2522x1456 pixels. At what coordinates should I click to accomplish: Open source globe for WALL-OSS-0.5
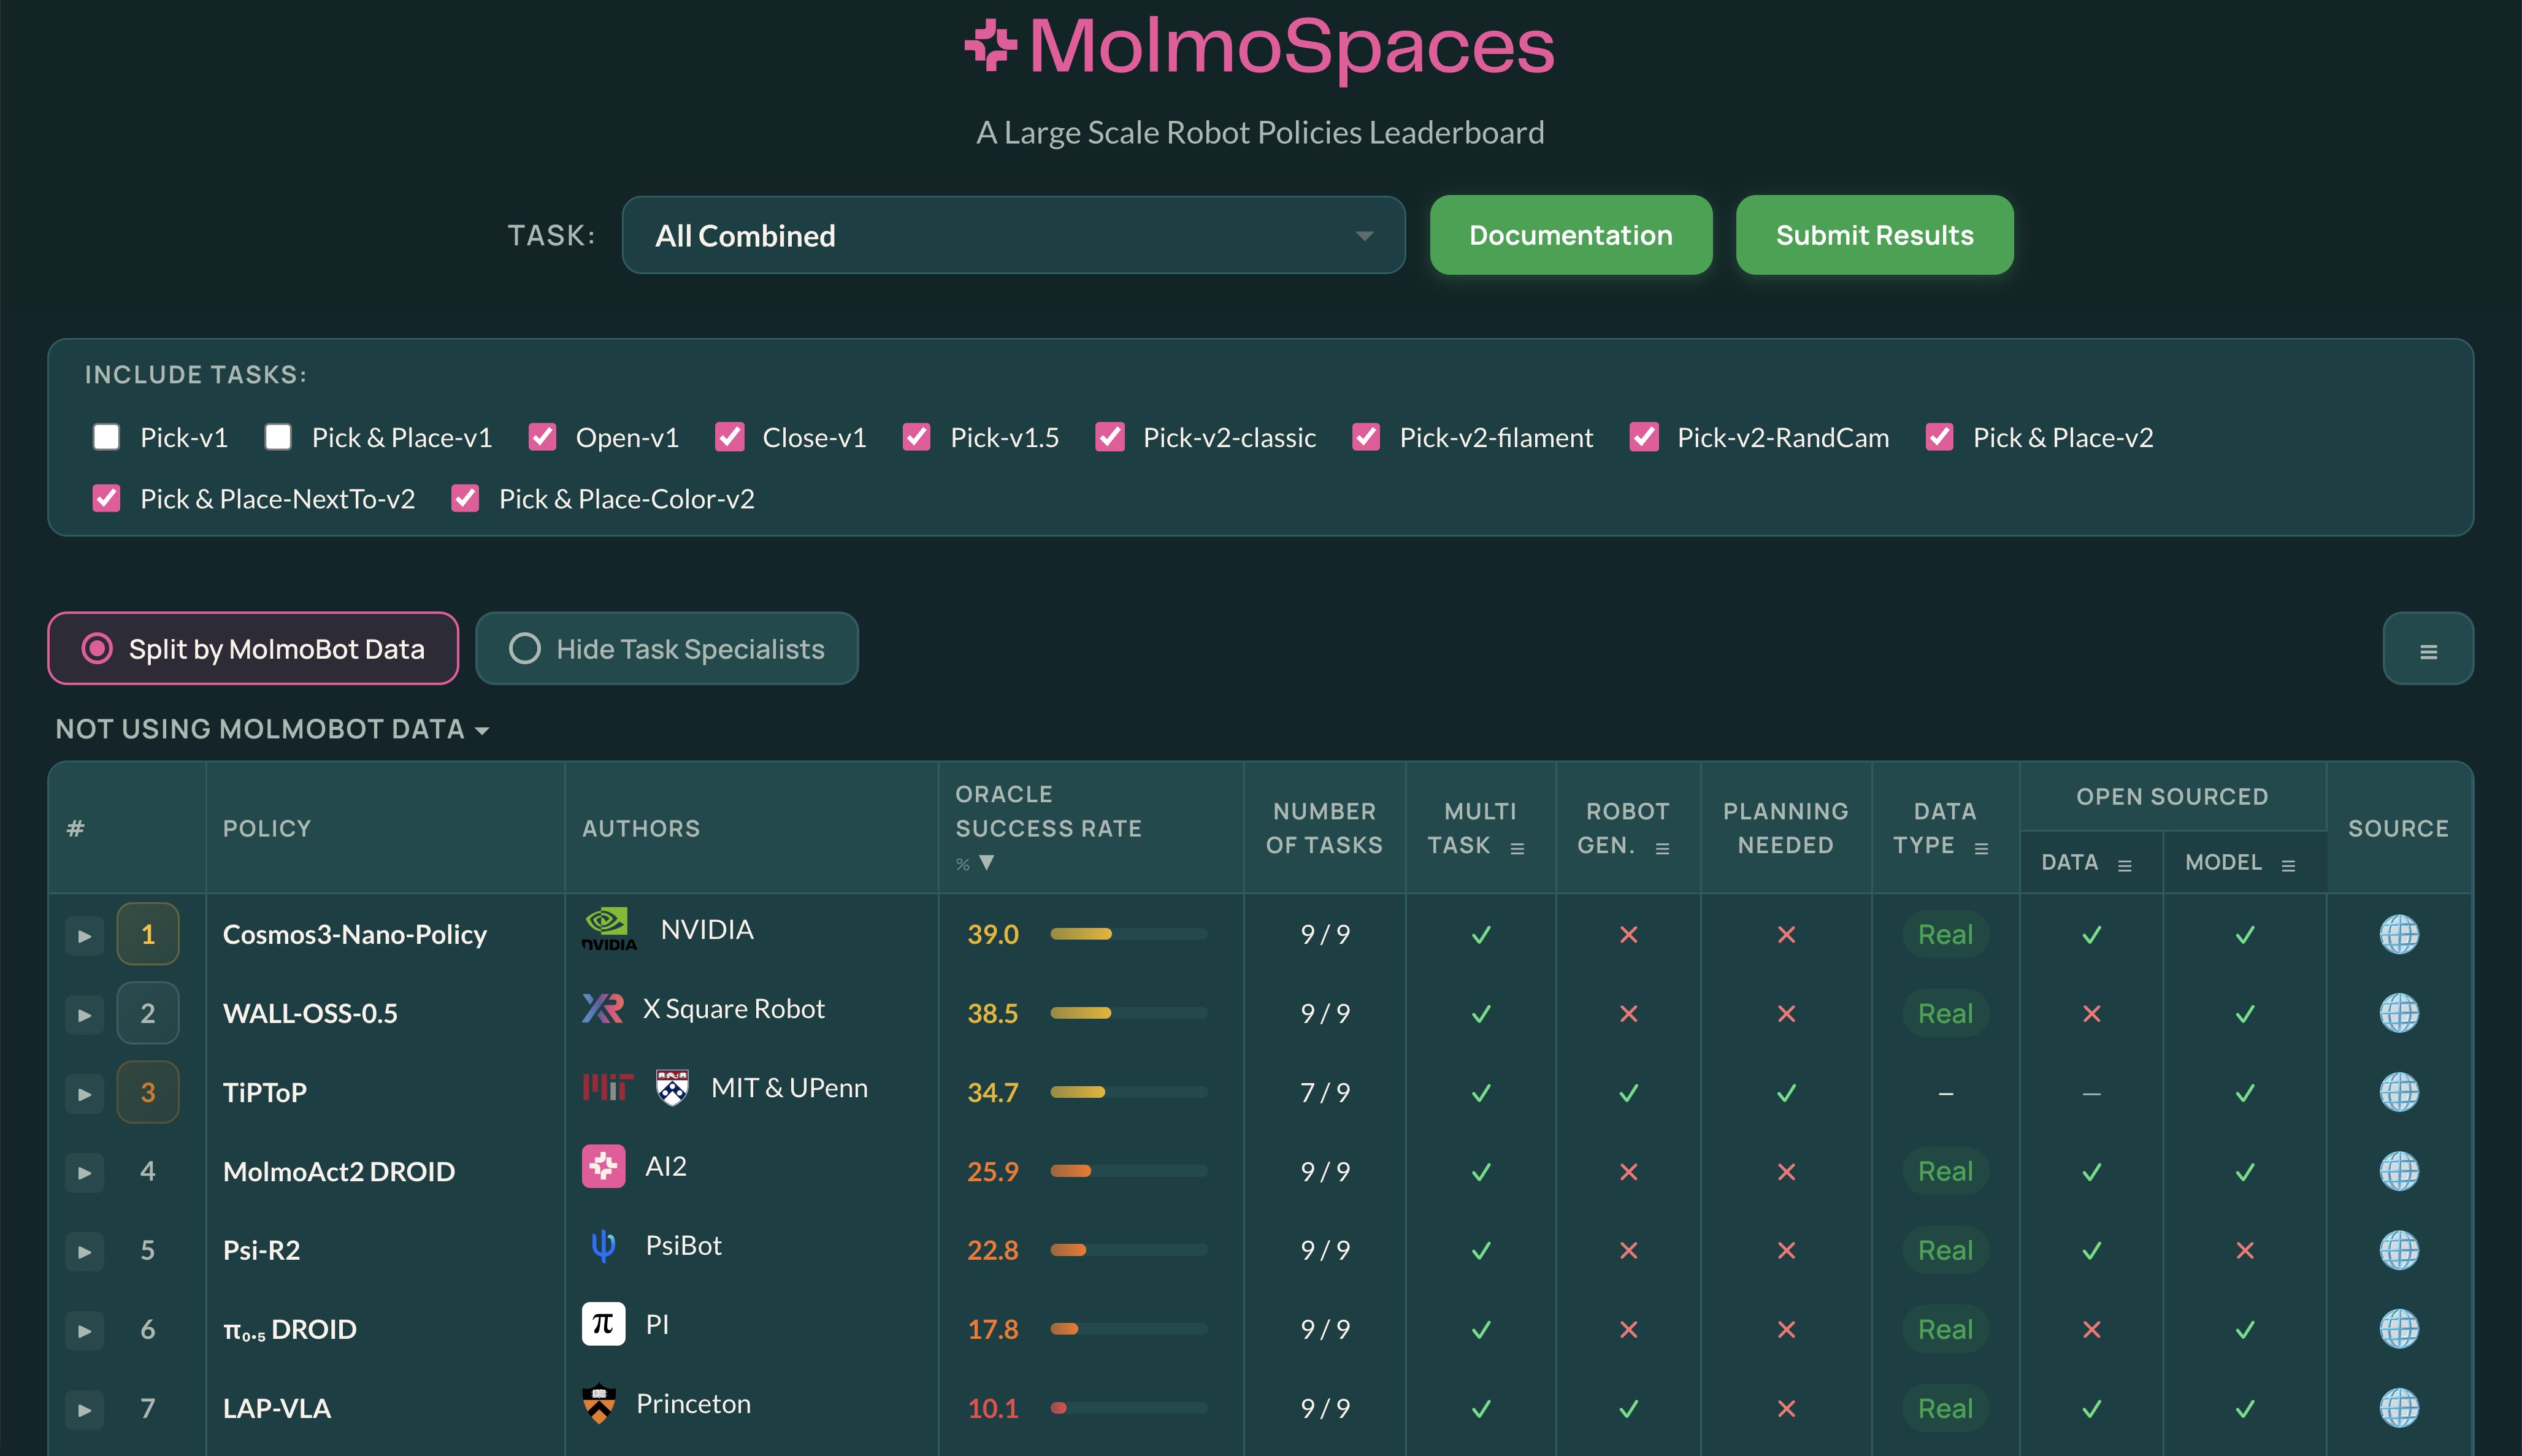pyautogui.click(x=2398, y=1013)
